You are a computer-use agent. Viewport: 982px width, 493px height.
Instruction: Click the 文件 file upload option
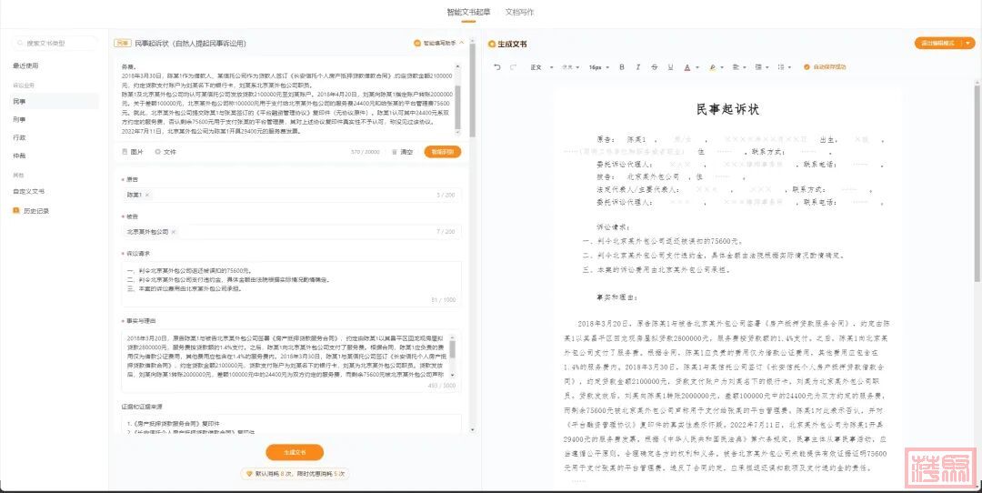point(165,152)
